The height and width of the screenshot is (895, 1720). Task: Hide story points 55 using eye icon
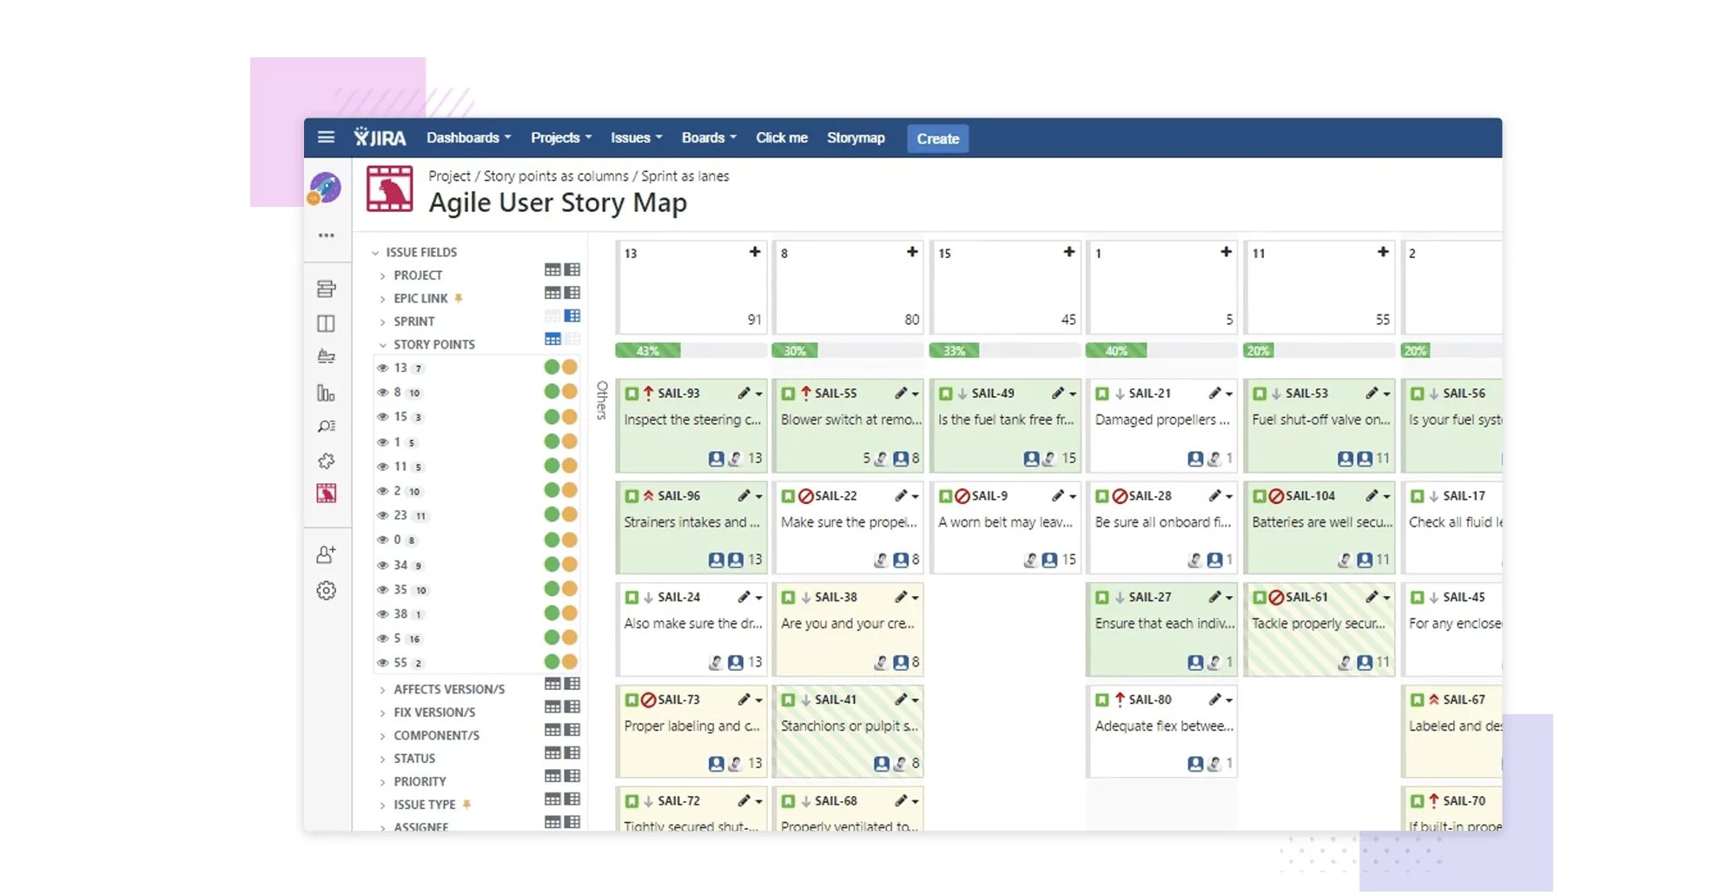pos(382,662)
